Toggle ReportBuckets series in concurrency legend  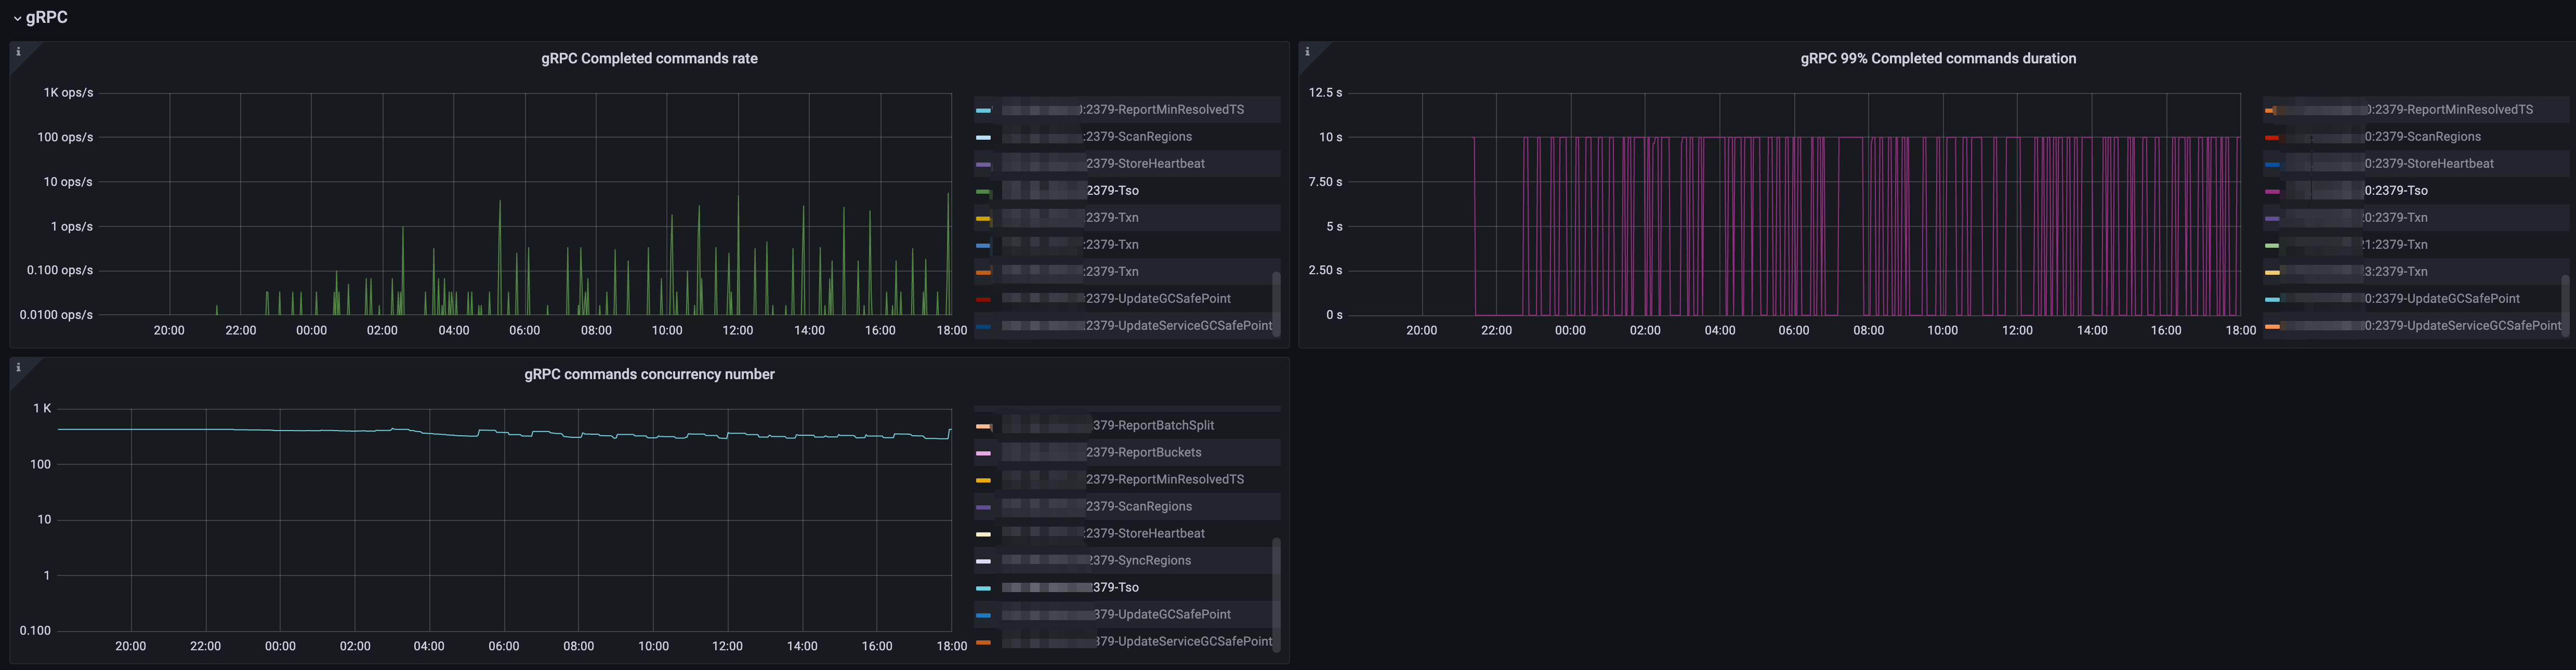coord(1143,452)
